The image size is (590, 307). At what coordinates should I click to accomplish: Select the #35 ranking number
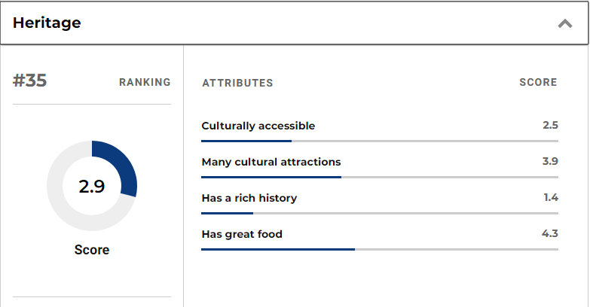29,81
